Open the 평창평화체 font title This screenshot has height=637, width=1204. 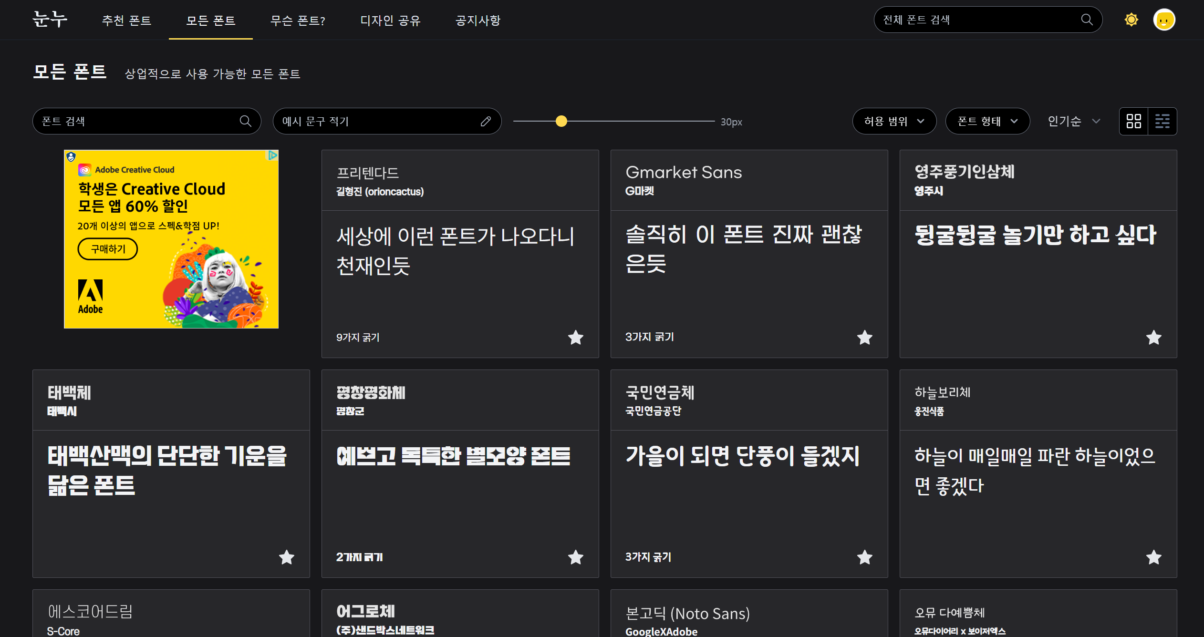pos(371,392)
